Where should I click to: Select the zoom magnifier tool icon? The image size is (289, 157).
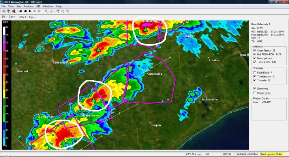point(46,11)
